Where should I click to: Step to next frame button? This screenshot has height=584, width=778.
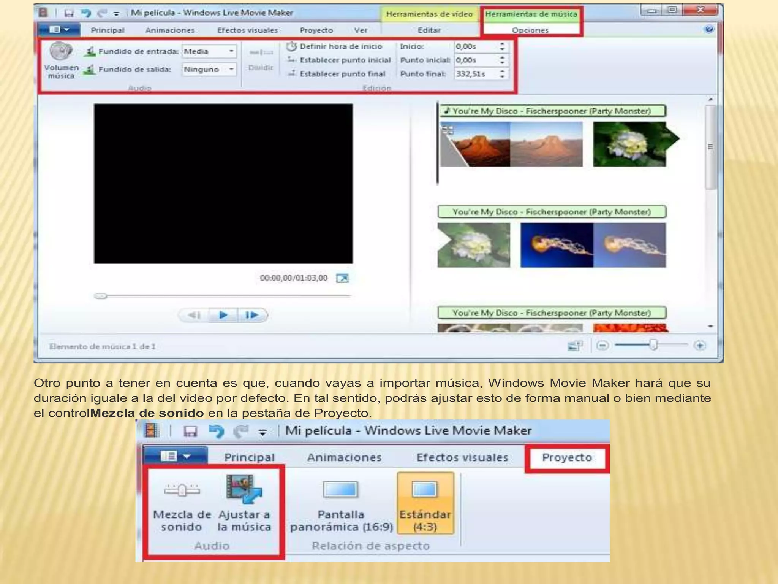pos(252,315)
